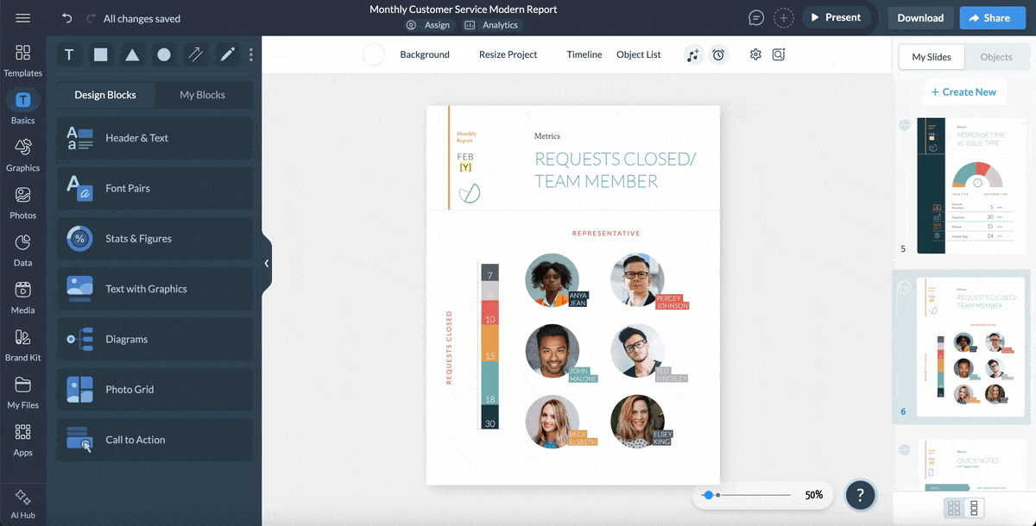Collapse the Design Blocks panel
This screenshot has height=526, width=1036.
pyautogui.click(x=266, y=263)
